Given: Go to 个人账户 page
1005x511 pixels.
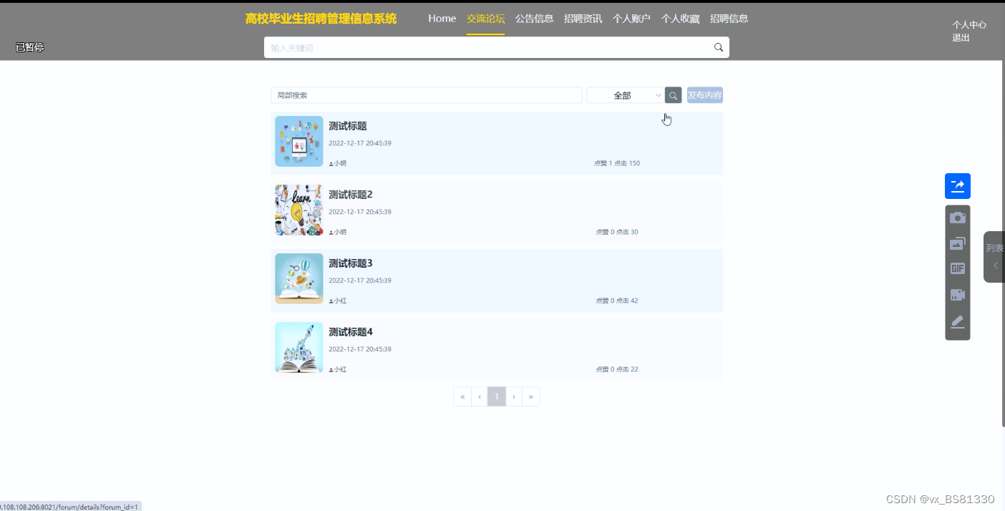Looking at the screenshot, I should (x=631, y=19).
